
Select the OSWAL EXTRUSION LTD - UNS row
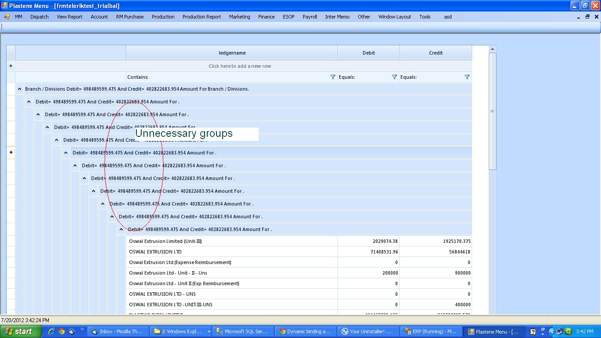(299, 294)
